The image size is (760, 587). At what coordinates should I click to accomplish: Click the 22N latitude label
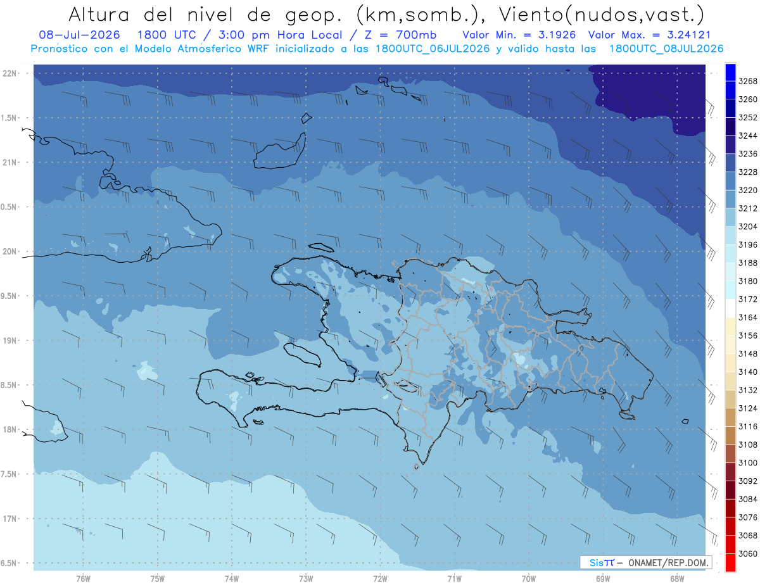tap(10, 73)
